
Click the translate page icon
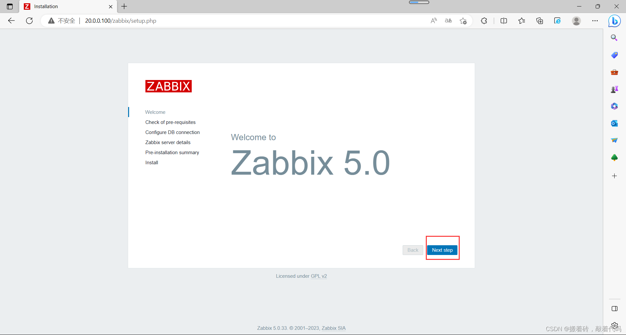[448, 21]
